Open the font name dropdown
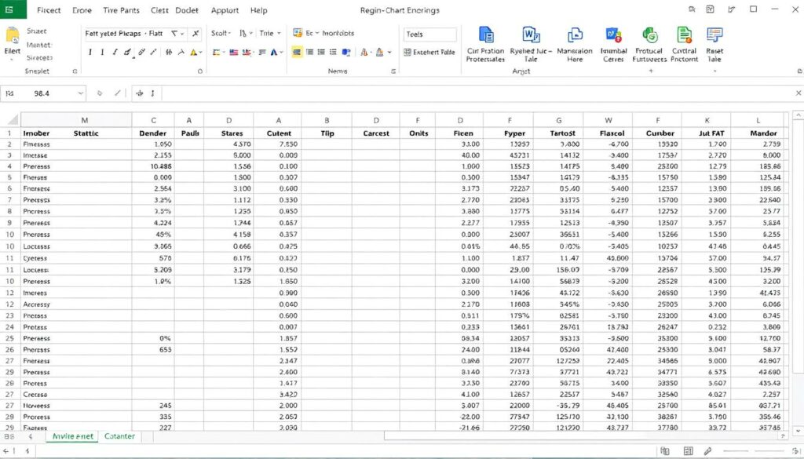This screenshot has height=459, width=804. (x=182, y=34)
